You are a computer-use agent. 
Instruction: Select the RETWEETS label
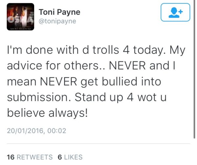(35, 157)
